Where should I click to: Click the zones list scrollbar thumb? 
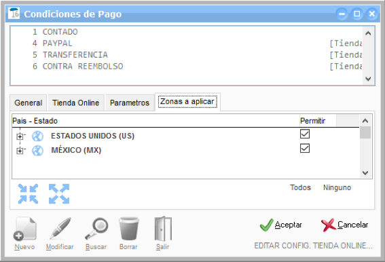pyautogui.click(x=365, y=132)
